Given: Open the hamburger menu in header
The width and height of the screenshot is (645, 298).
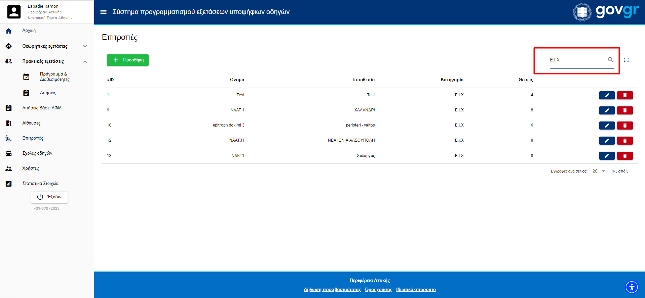Looking at the screenshot, I should pyautogui.click(x=104, y=12).
